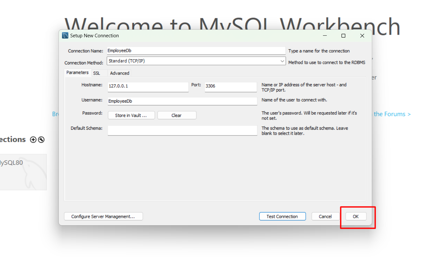Click the Default Schema input field
Image resolution: width=437 pixels, height=274 pixels.
[182, 130]
